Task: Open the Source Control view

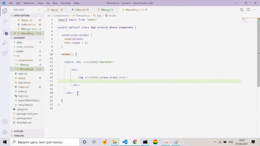Action: (x=5, y=32)
